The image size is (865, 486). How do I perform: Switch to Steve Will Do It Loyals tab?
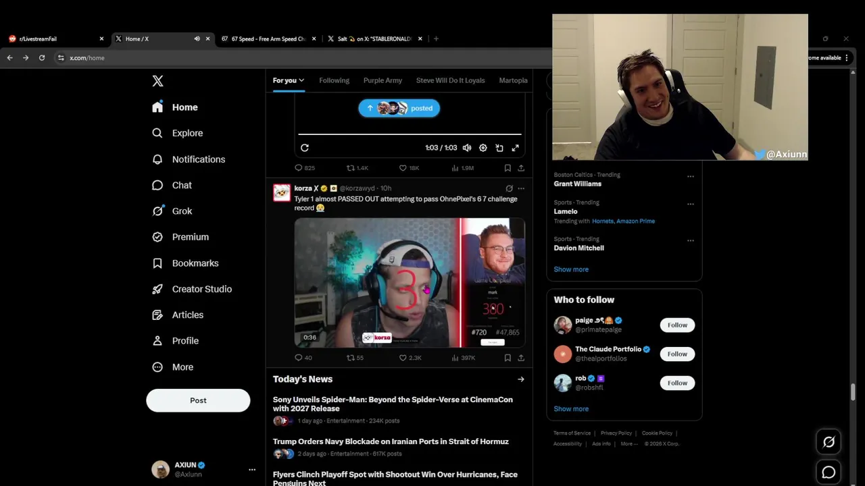(x=450, y=80)
